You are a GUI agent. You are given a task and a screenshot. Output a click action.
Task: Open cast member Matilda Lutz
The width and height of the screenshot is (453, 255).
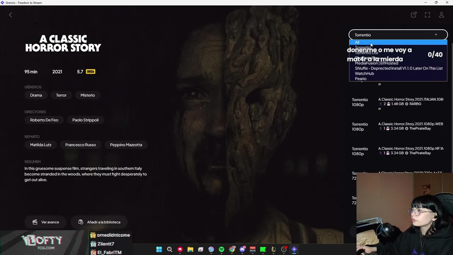41,144
